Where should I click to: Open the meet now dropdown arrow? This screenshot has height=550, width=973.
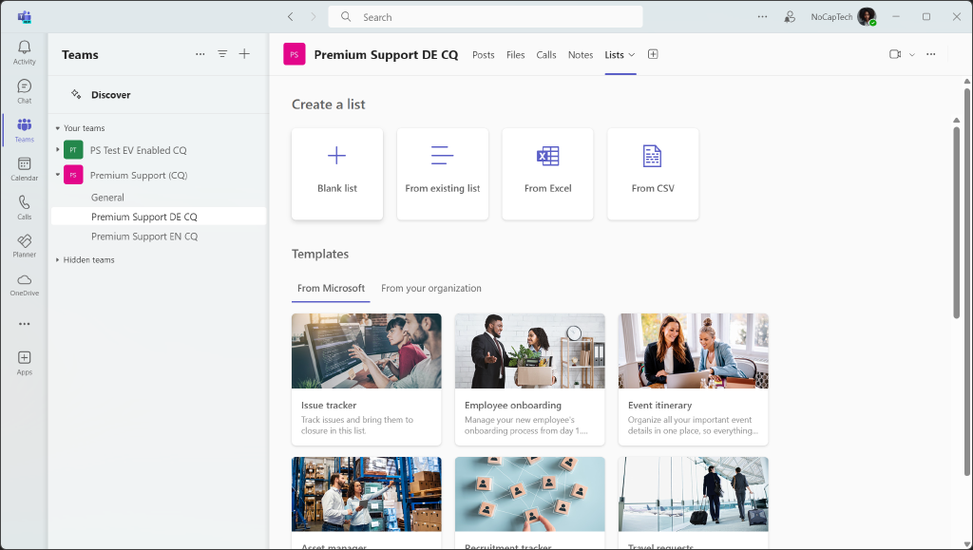pyautogui.click(x=912, y=55)
